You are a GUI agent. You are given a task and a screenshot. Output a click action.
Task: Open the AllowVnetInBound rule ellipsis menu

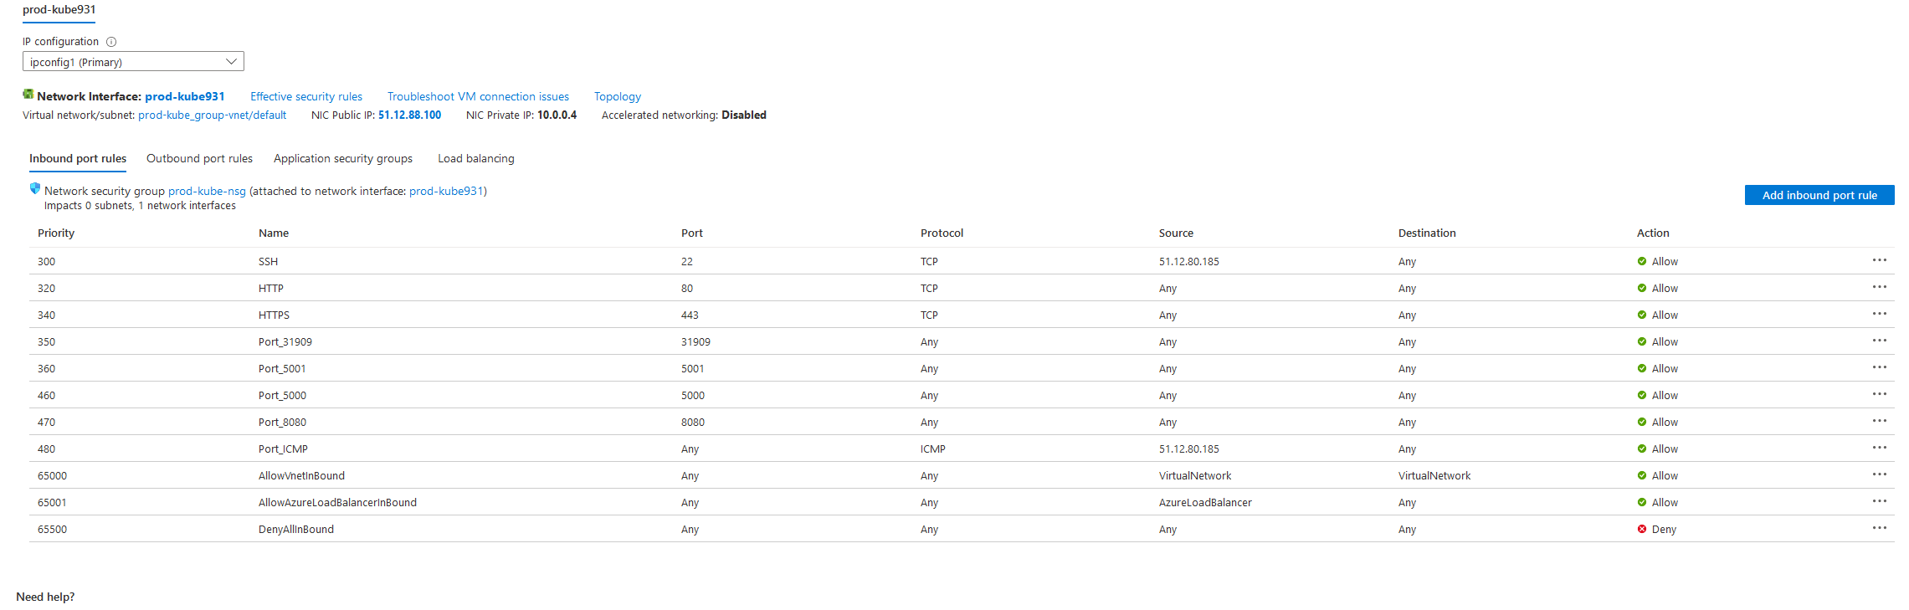pos(1879,474)
